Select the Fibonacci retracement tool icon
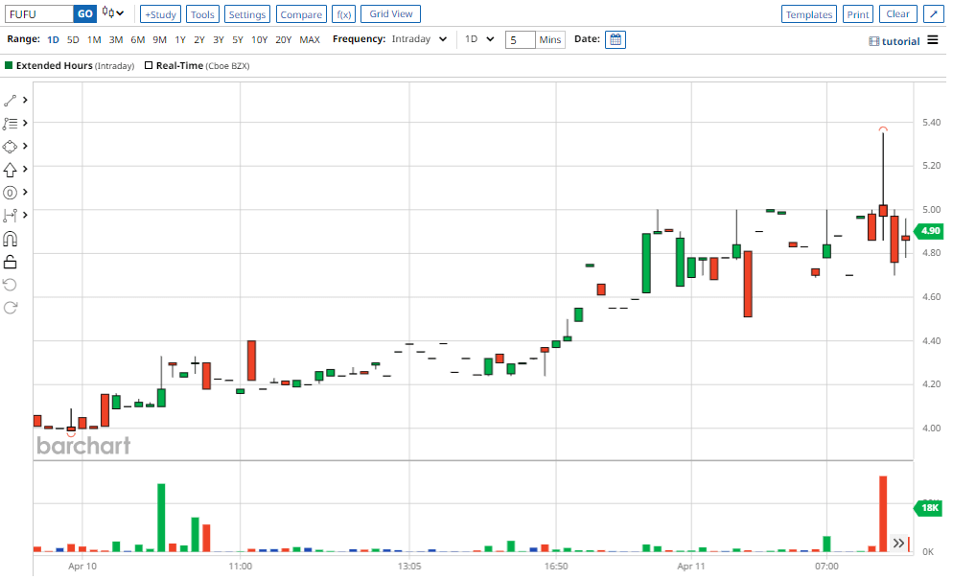 click(10, 124)
